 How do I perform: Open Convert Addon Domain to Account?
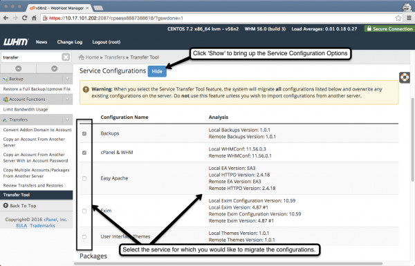point(37,130)
